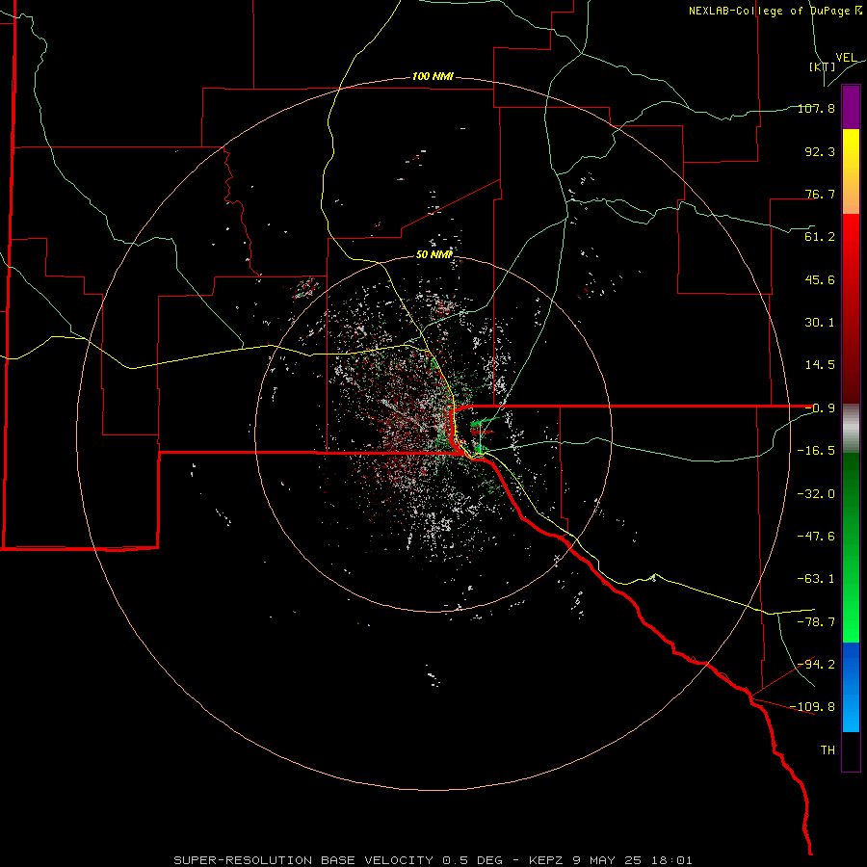Screen dimensions: 867x867
Task: Click the 45.6 velocity scale value
Action: [x=820, y=279]
